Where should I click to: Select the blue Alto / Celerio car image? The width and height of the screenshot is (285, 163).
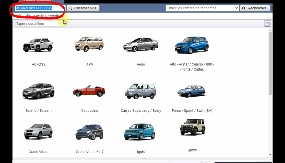(192, 45)
